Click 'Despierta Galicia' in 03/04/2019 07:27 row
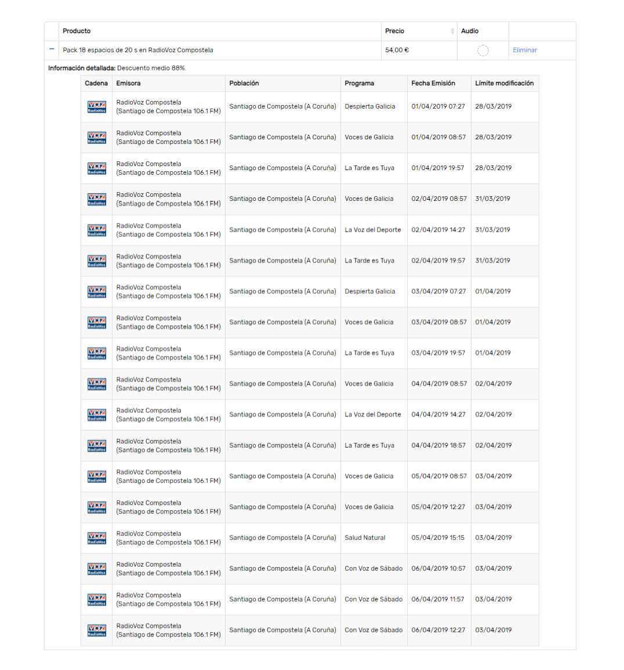This screenshot has width=624, height=670. coord(369,291)
